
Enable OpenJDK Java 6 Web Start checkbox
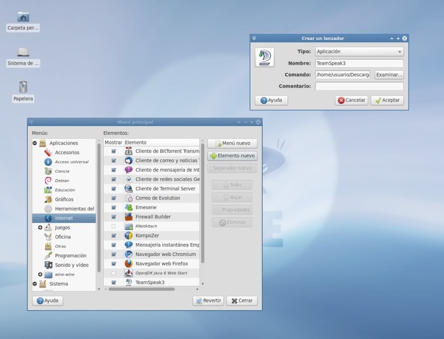tap(114, 273)
